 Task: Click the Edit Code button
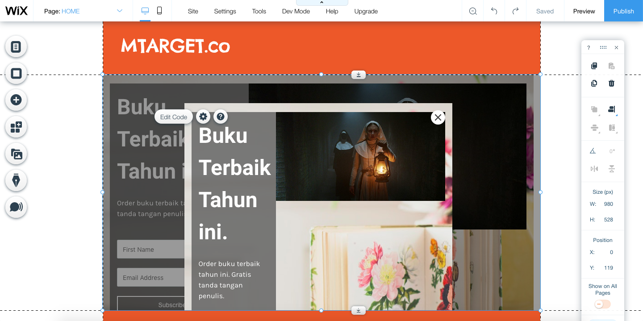(x=174, y=117)
